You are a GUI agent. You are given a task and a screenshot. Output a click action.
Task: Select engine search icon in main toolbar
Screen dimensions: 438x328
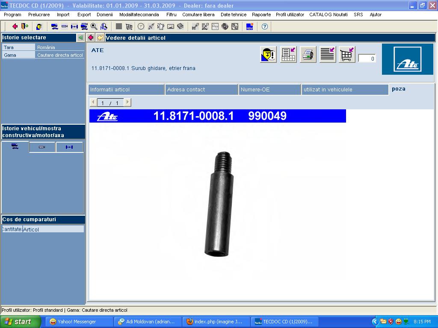(x=65, y=26)
